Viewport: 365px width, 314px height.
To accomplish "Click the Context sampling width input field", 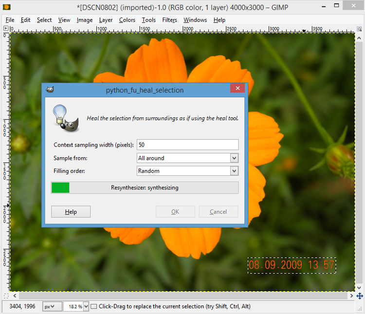I will (187, 145).
